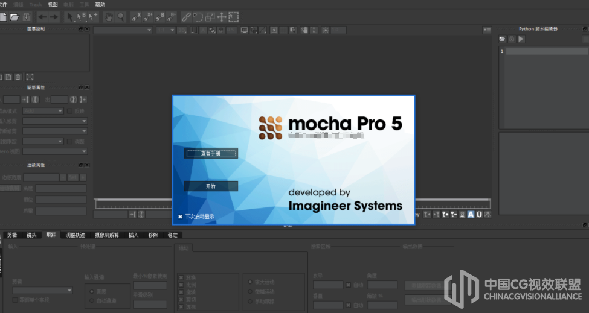Select the add point arrow-plus tool
This screenshot has height=313, width=589.
(x=93, y=17)
